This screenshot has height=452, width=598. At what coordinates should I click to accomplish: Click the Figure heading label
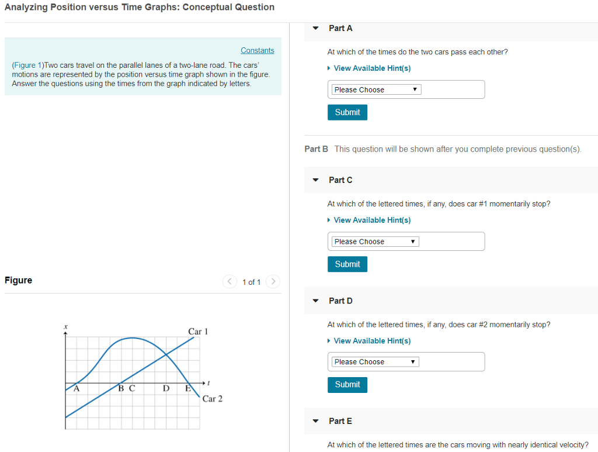18,280
